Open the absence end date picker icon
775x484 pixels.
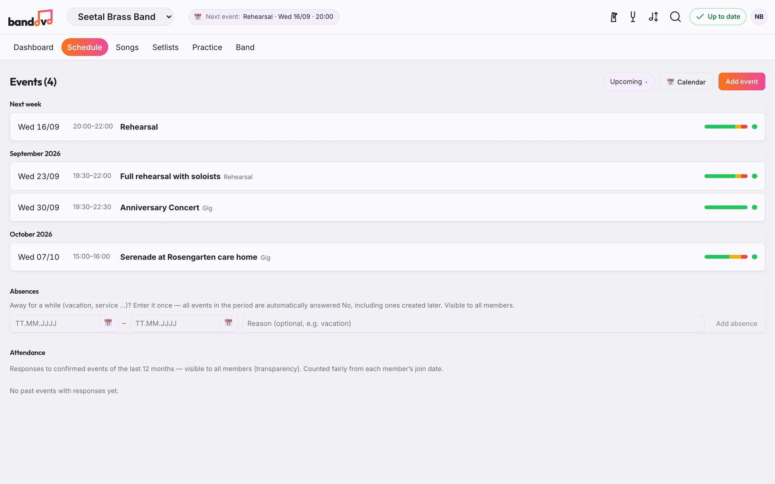(x=228, y=323)
